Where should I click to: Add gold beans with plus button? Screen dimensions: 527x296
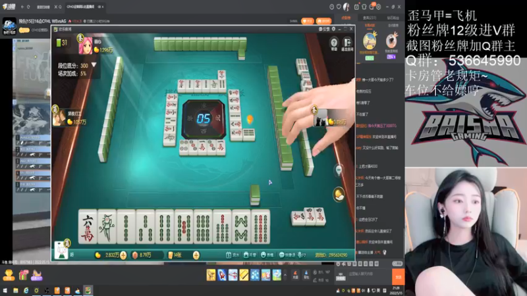pyautogui.click(x=123, y=255)
